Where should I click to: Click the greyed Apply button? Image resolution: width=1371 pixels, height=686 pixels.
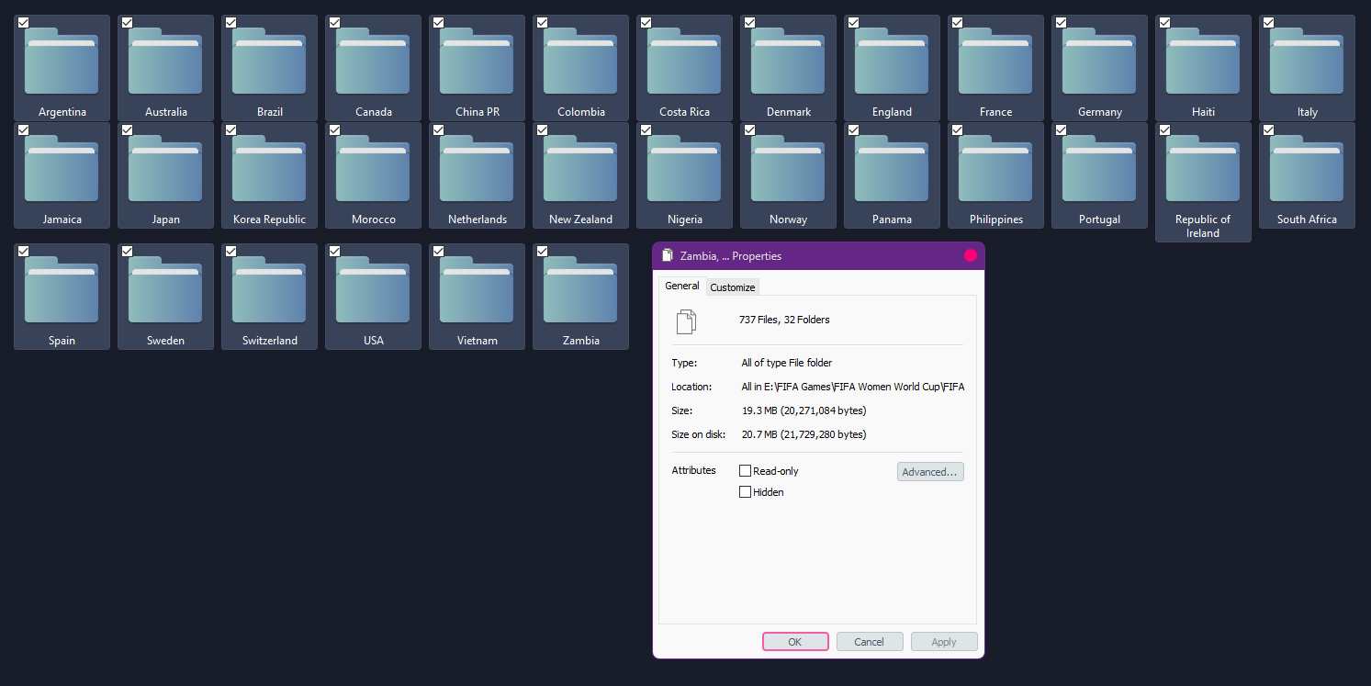coord(944,642)
